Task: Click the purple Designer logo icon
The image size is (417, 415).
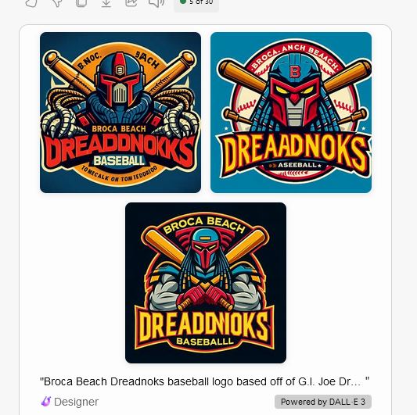Action: (46, 402)
